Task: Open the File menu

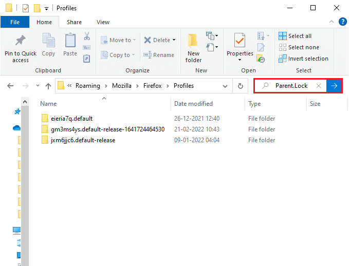Action: pos(15,22)
